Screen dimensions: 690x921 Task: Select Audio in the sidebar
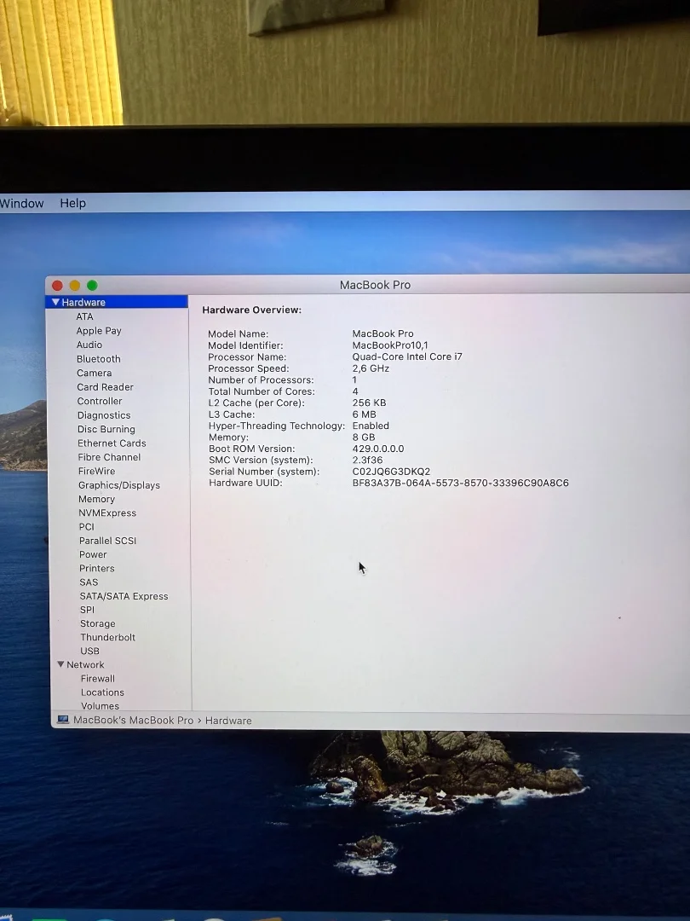(89, 345)
